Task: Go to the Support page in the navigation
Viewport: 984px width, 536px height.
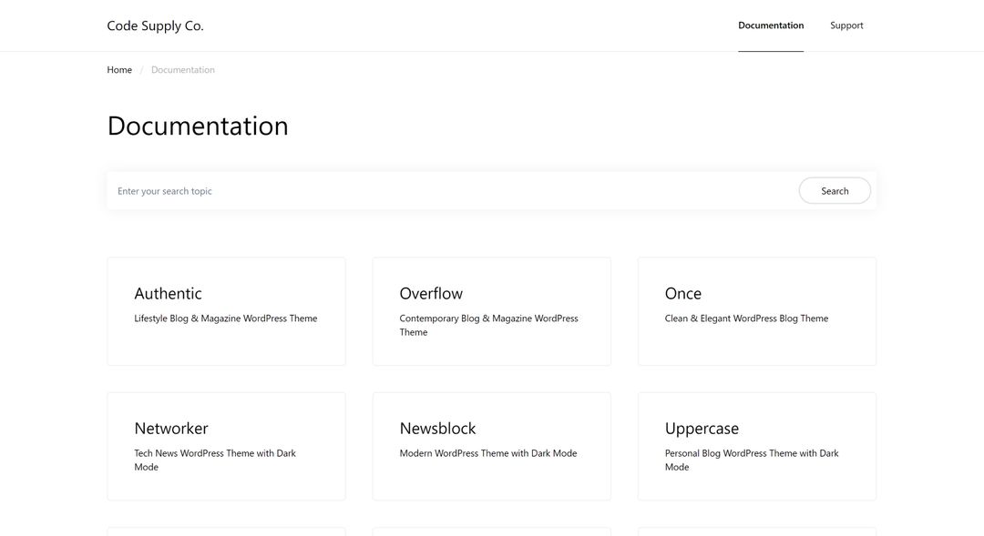Action: [x=846, y=25]
